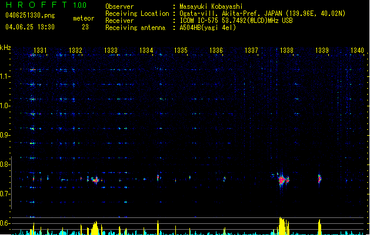Click the 1331 time axis marker

point(40,51)
